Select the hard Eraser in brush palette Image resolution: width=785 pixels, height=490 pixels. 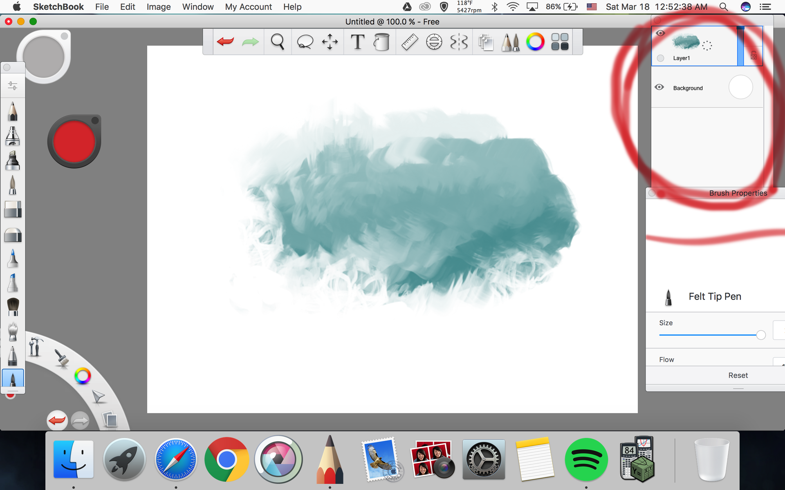tap(13, 209)
